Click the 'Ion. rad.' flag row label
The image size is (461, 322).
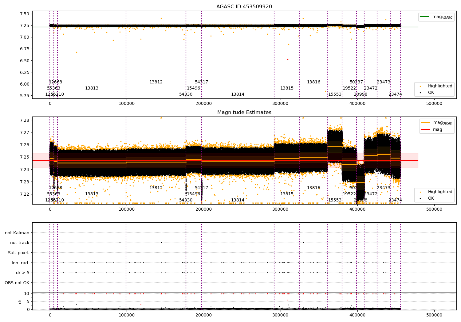21,263
